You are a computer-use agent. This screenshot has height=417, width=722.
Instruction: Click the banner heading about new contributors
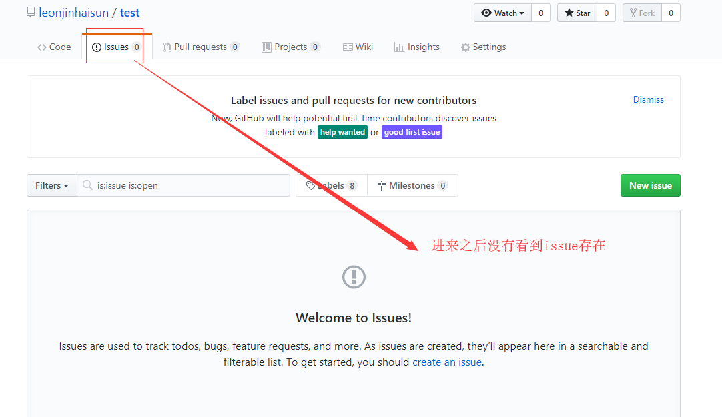tap(354, 100)
